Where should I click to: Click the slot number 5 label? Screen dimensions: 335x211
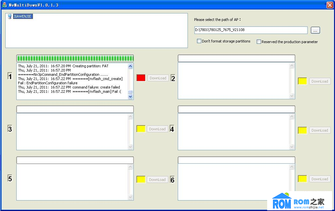click(x=10, y=178)
